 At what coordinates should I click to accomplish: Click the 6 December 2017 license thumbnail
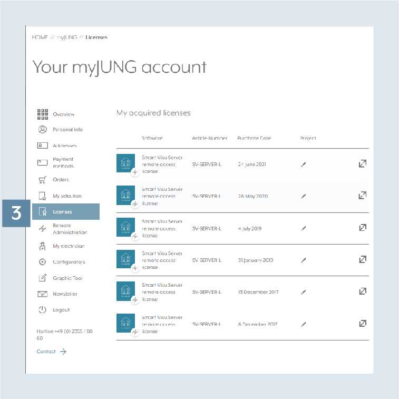pos(125,323)
